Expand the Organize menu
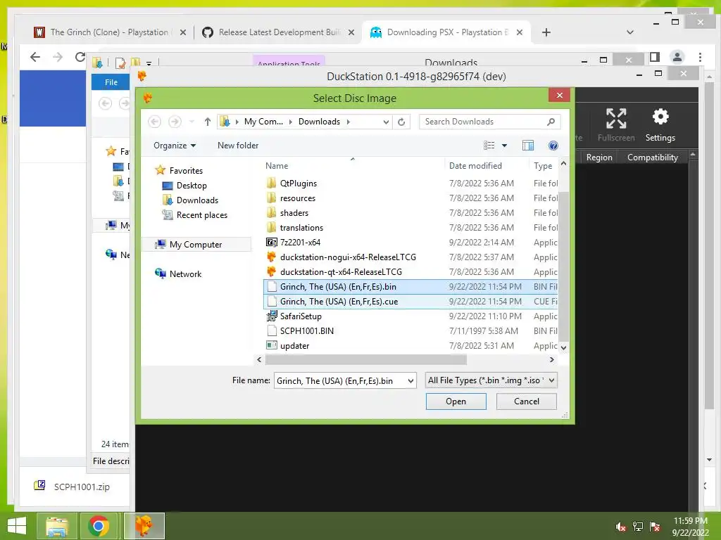The height and width of the screenshot is (540, 721). [x=175, y=146]
